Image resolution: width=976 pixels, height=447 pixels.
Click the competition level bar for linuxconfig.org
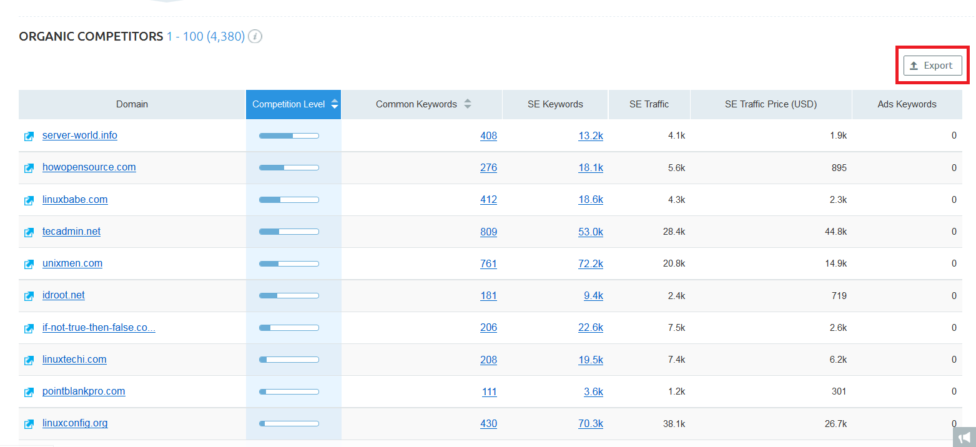(289, 423)
